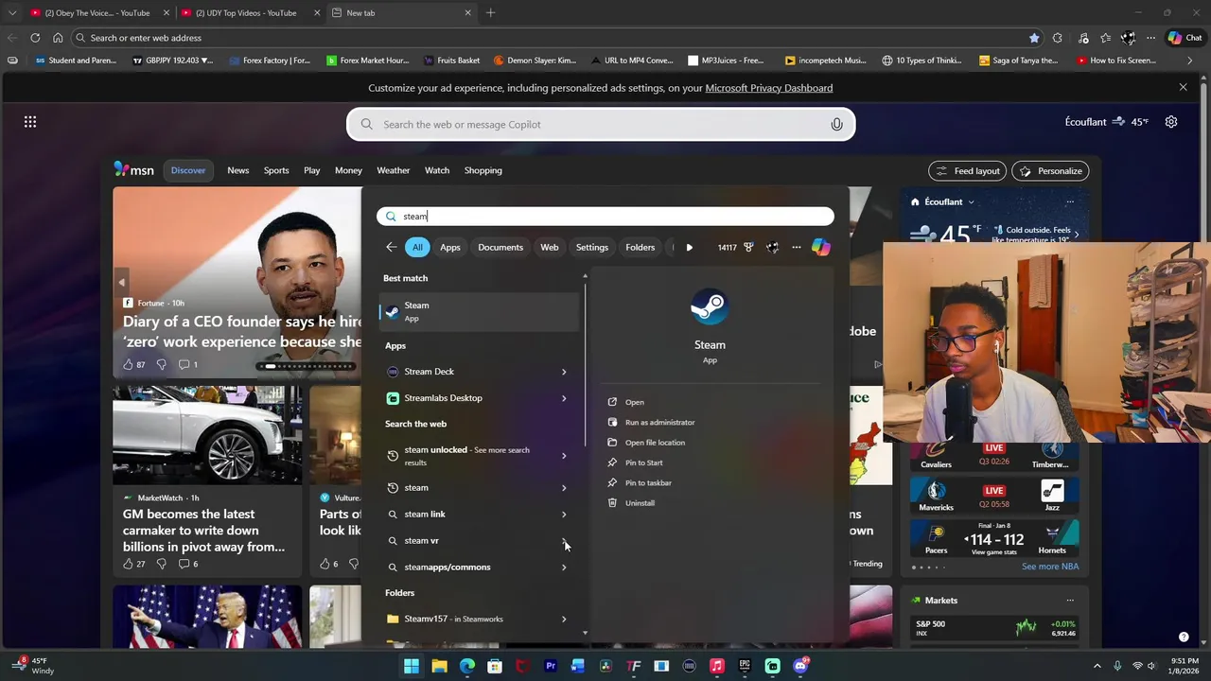Select the Settings search filter
This screenshot has width=1211, height=681.
coord(592,247)
